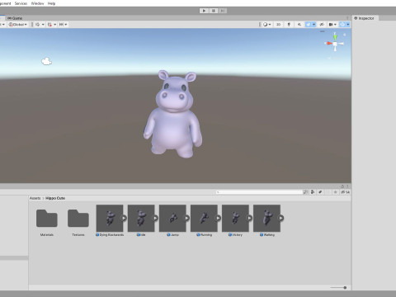This screenshot has width=396, height=297.
Task: Select the Running animation thumbnail
Action: coord(204,218)
